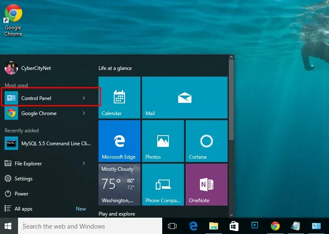
Task: Click the Recently added label
Action: (22, 131)
